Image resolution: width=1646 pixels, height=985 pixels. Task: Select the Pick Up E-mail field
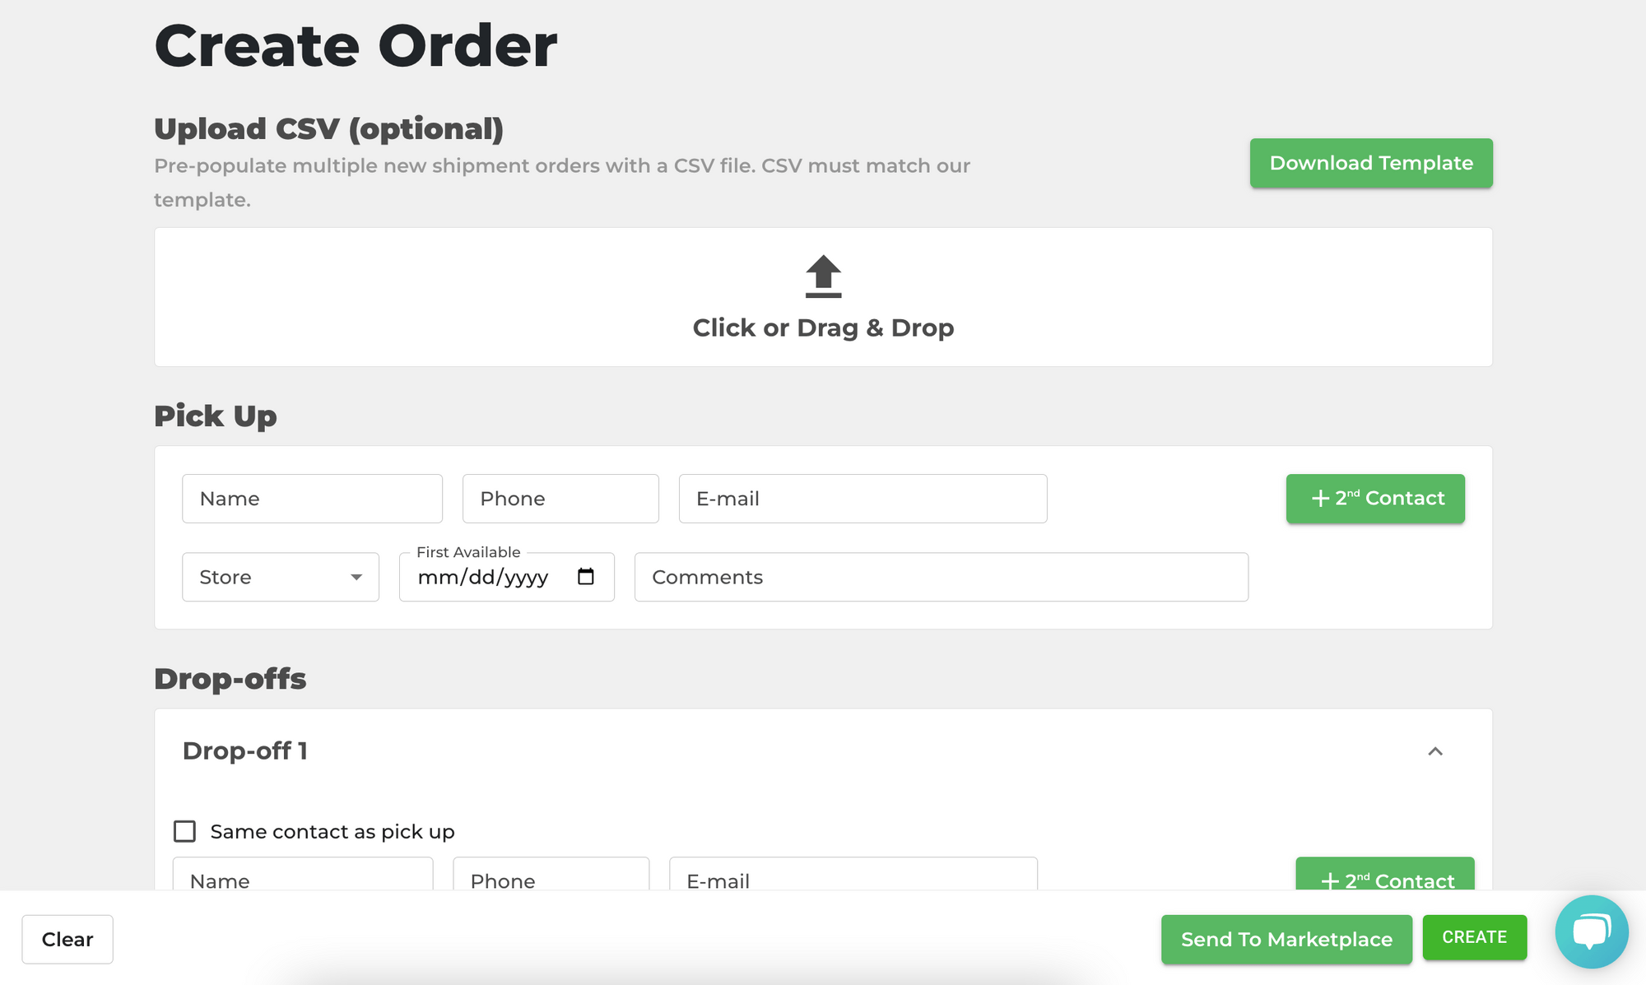tap(863, 499)
